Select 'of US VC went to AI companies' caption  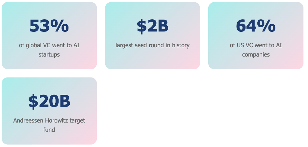256,50
